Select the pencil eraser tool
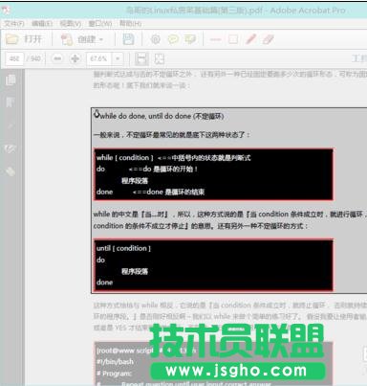The image size is (367, 386). point(268,39)
